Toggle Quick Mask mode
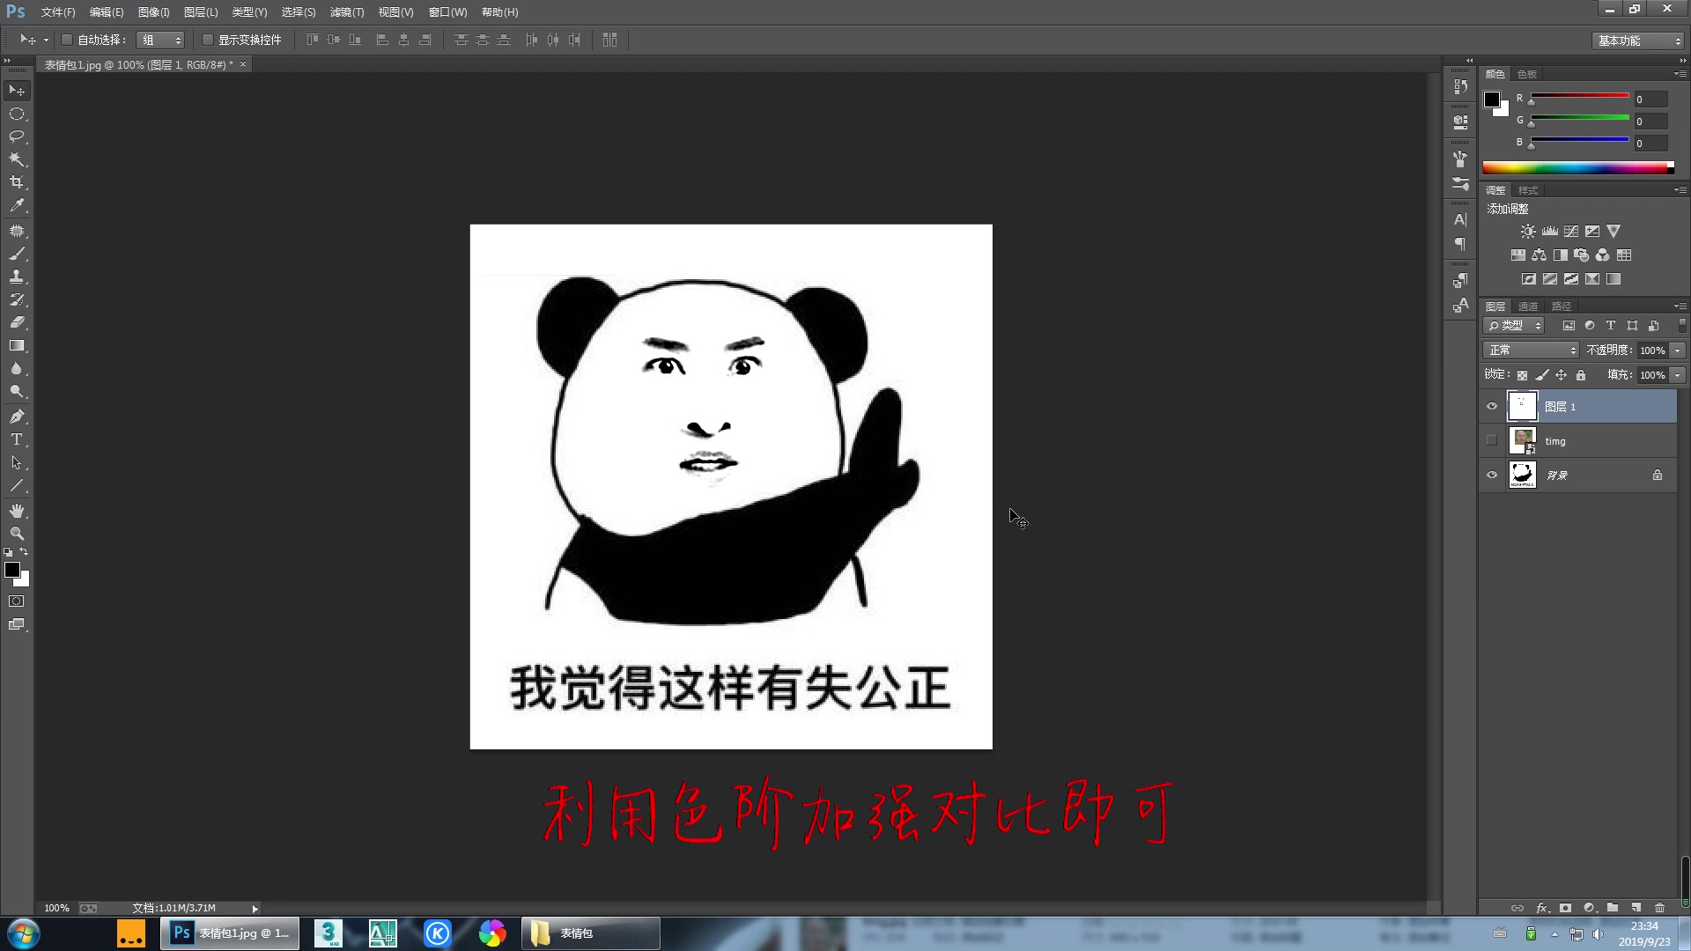 tap(17, 601)
